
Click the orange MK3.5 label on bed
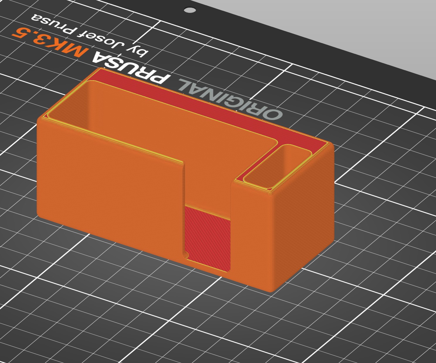pyautogui.click(x=49, y=42)
